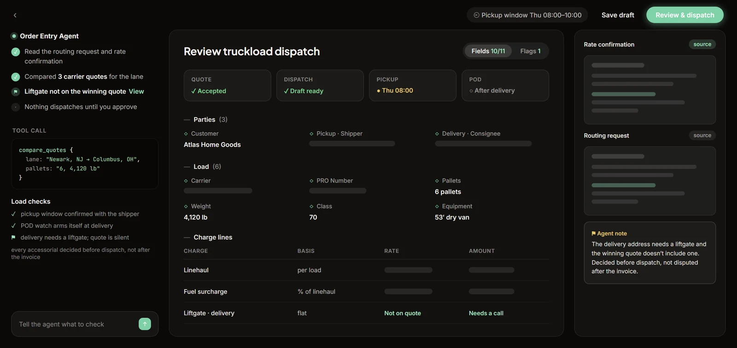Open Rate confirmation source button
737x348 pixels.
click(702, 44)
